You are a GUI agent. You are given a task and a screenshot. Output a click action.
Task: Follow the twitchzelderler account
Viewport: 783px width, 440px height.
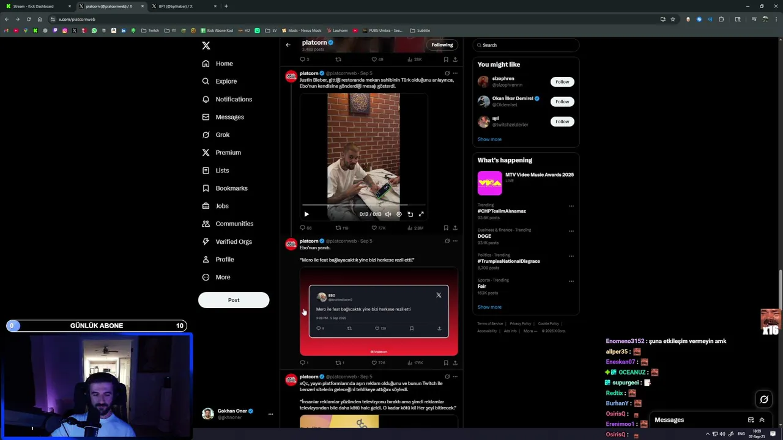click(x=562, y=122)
